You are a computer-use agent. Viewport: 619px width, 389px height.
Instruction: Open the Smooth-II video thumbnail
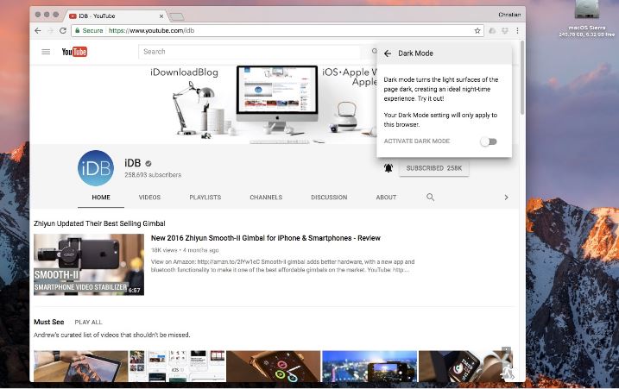[x=89, y=265]
